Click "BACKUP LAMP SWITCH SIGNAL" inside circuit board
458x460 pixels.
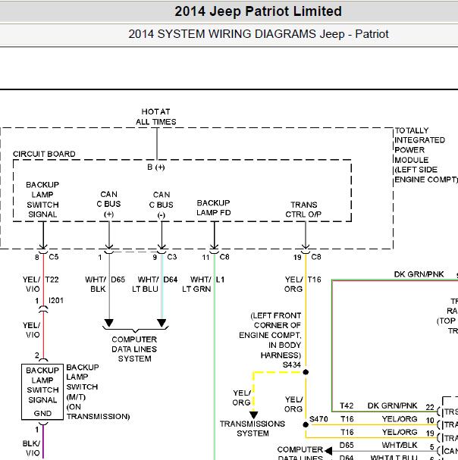coord(42,199)
